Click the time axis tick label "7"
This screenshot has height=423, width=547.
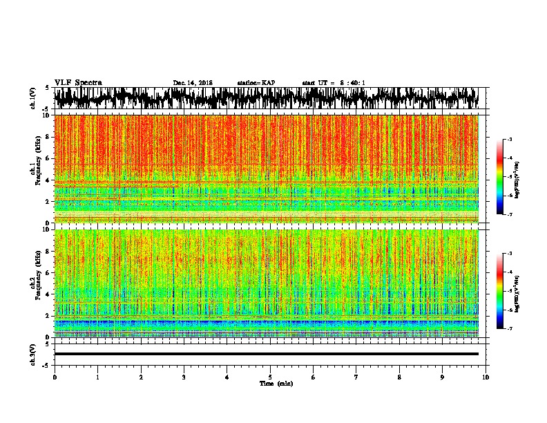[x=356, y=377]
